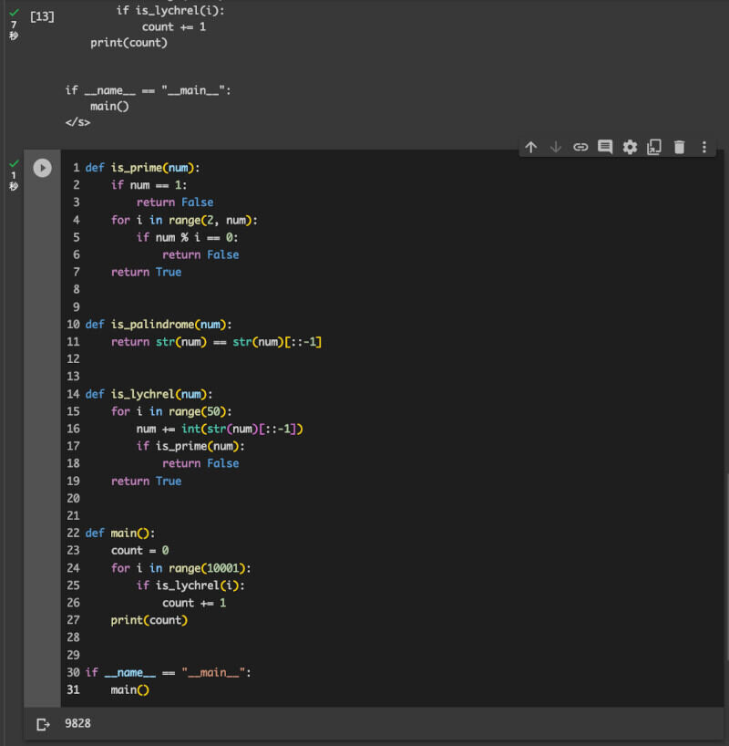
Task: Click the output value 9828
Action: [77, 723]
